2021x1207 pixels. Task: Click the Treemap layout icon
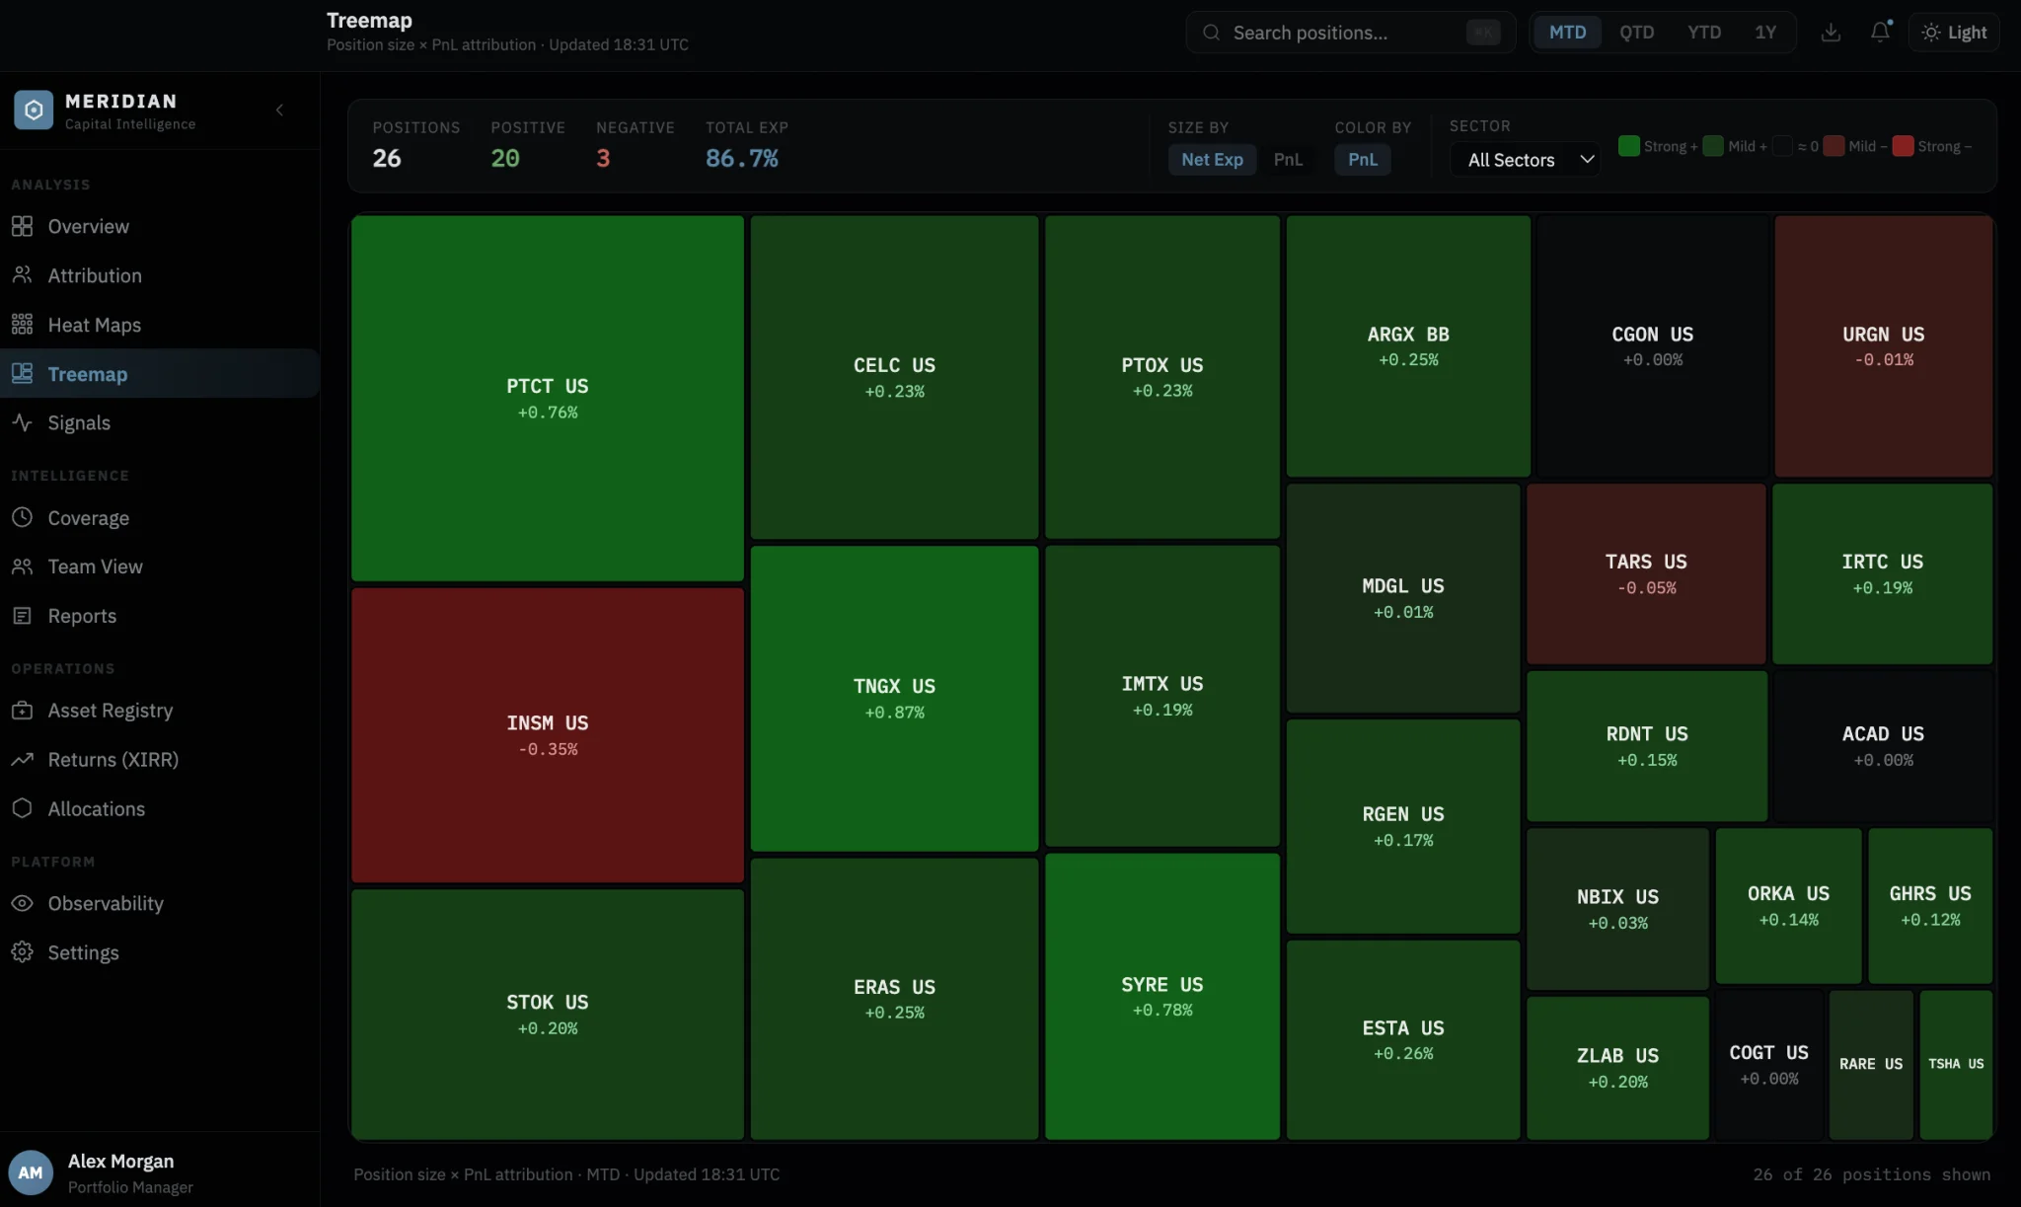[x=22, y=373]
